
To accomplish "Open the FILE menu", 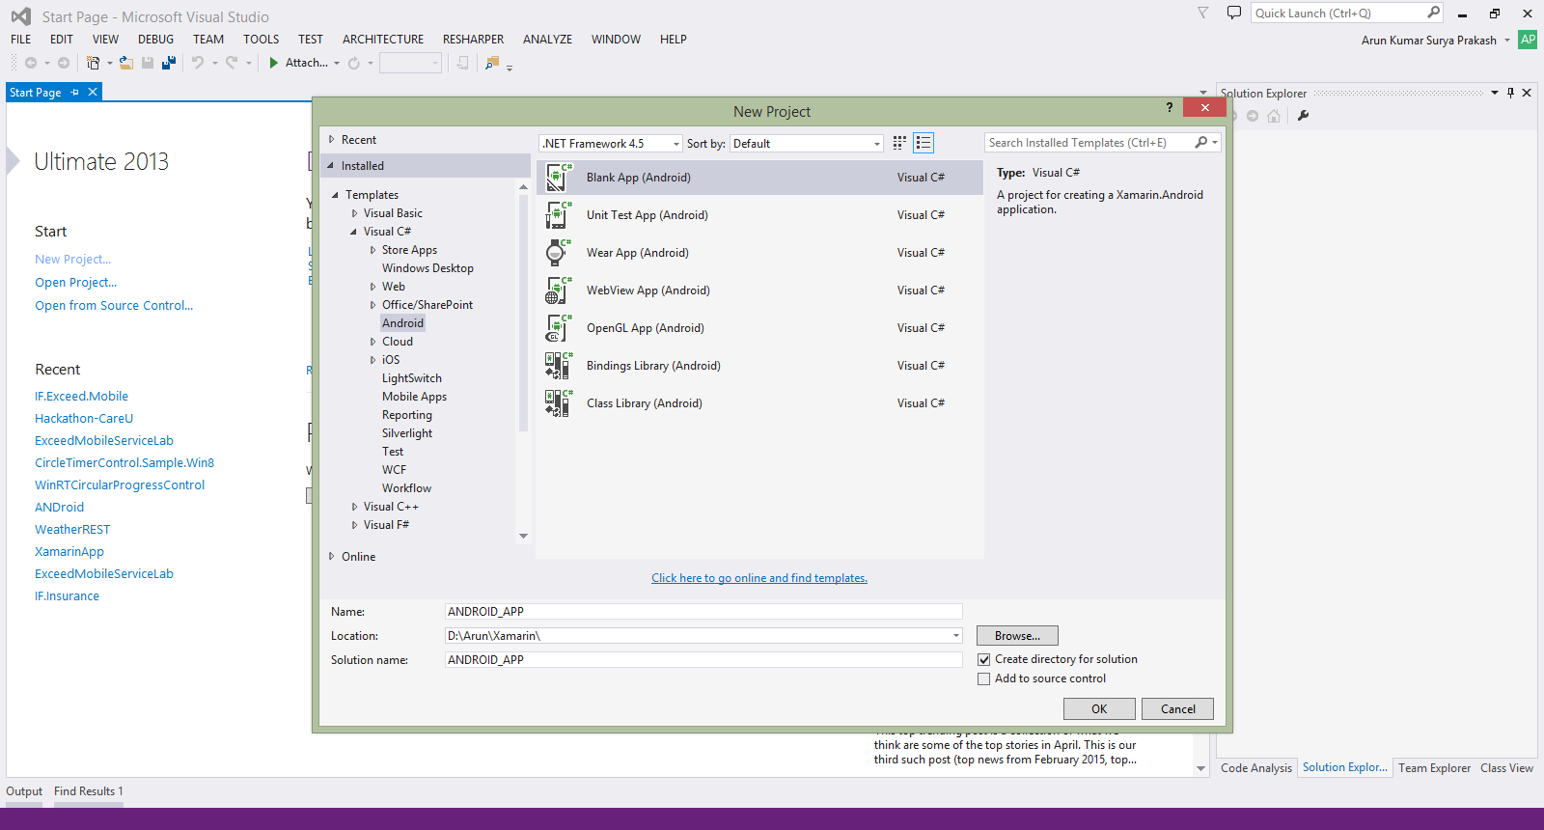I will tap(21, 40).
